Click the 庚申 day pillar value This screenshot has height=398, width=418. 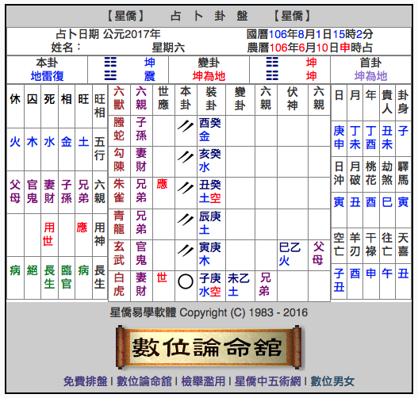[x=339, y=138]
